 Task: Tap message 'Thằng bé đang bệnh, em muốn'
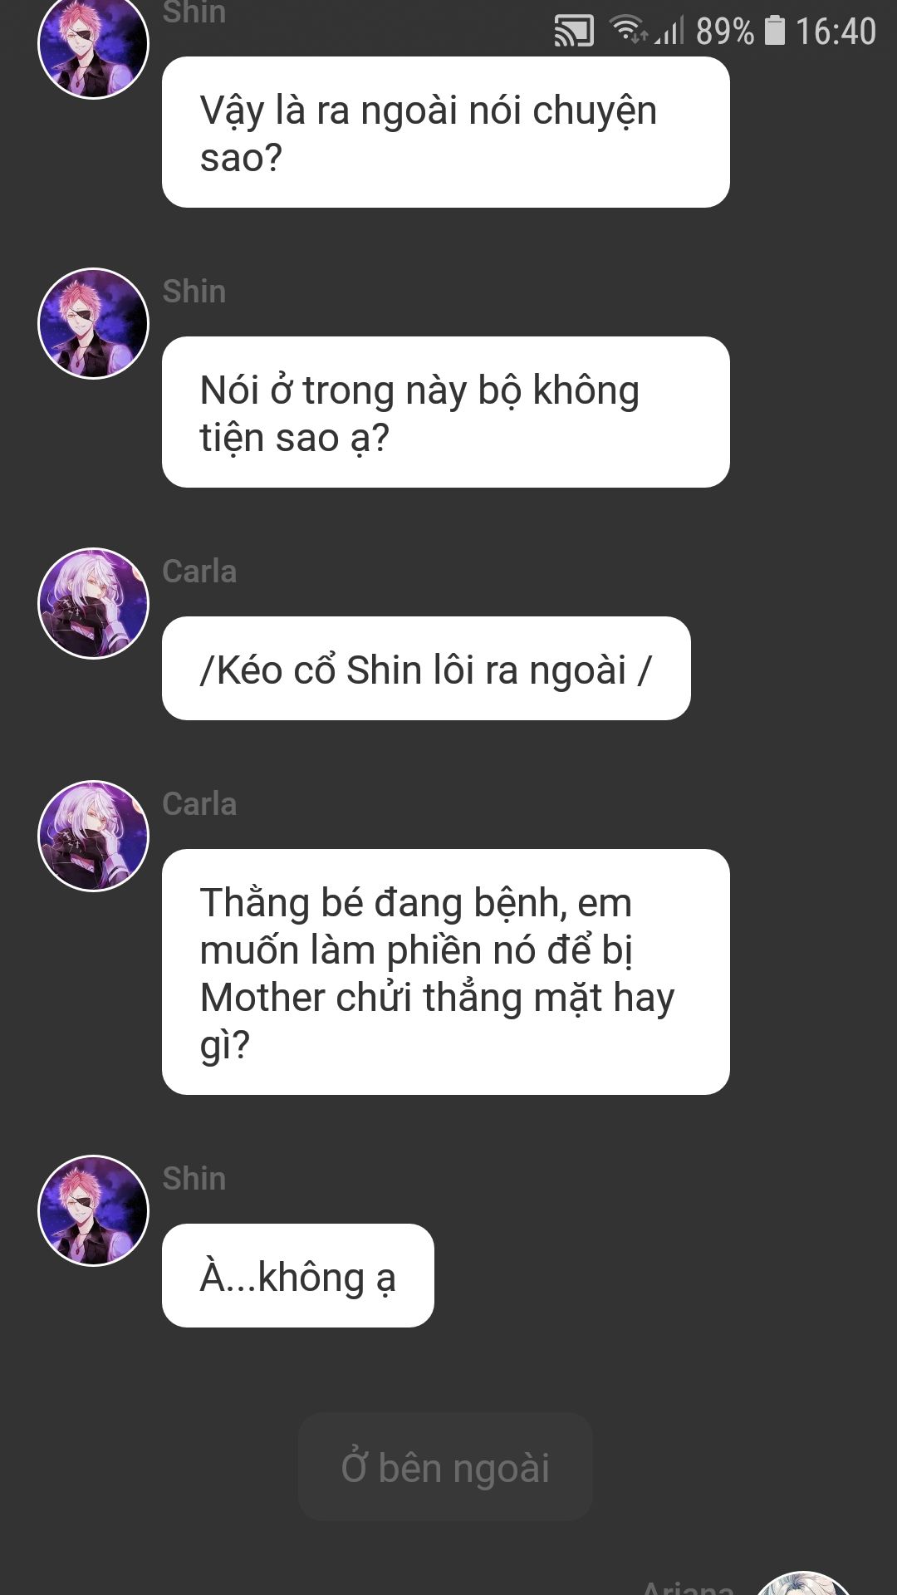(445, 972)
